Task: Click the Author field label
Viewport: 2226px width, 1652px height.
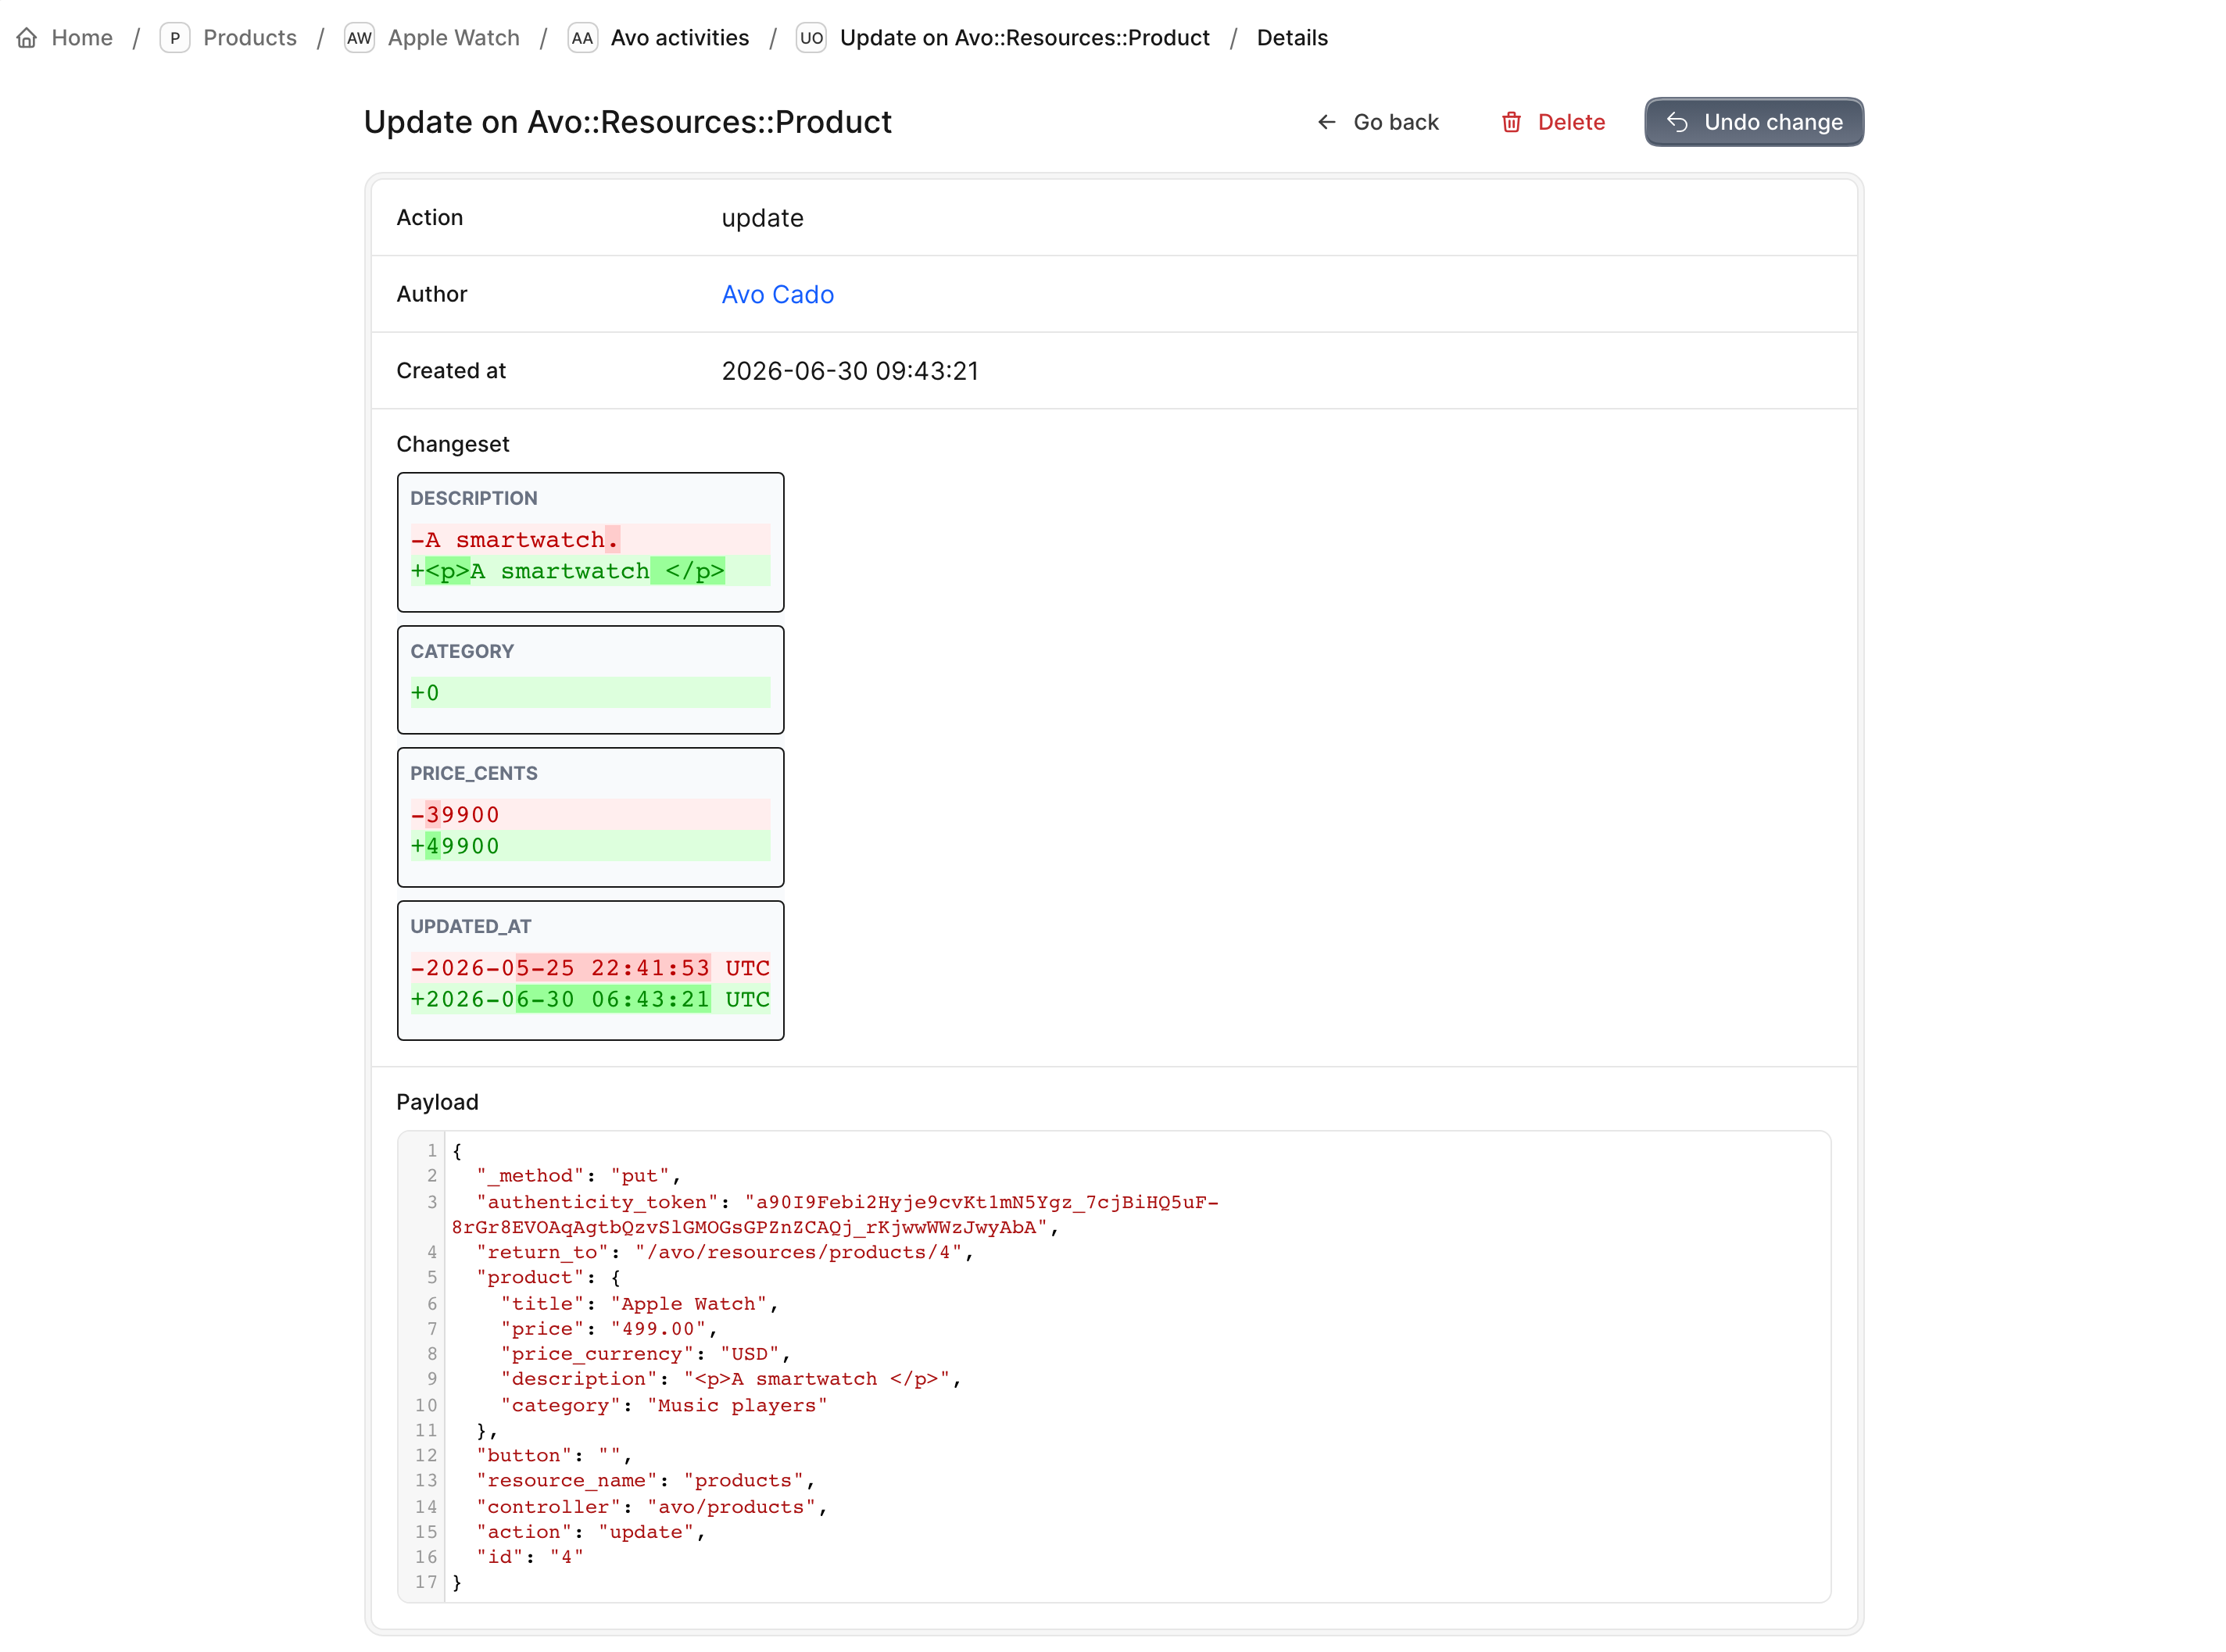Action: 432,294
